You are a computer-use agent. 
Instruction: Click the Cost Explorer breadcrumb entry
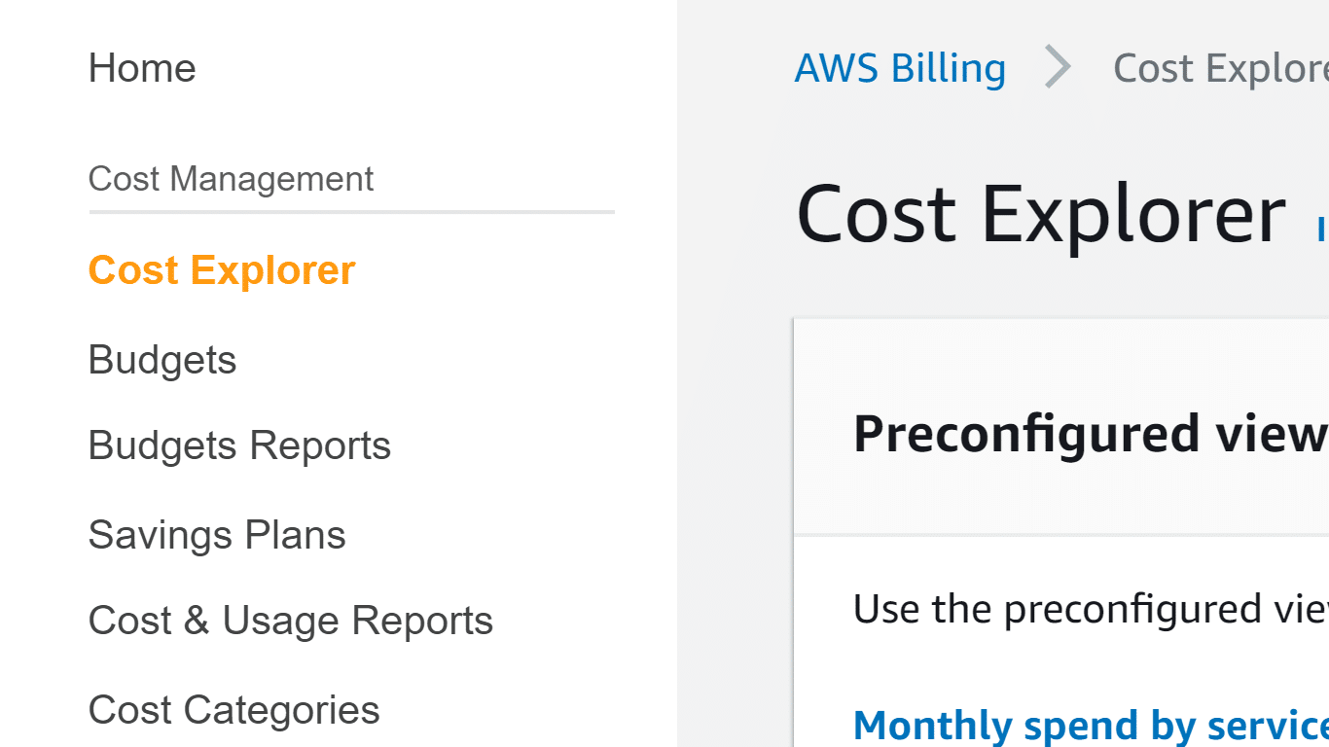(1221, 67)
